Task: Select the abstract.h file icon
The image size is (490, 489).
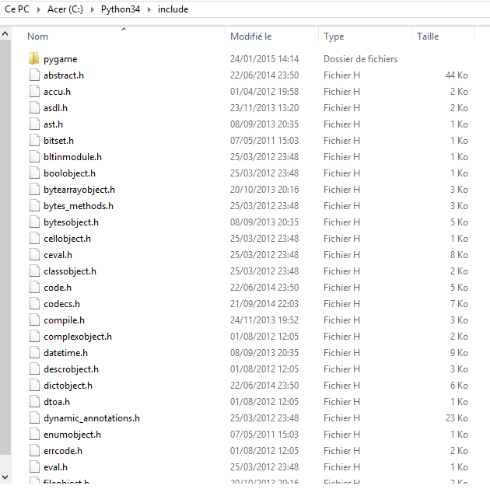Action: (x=33, y=75)
